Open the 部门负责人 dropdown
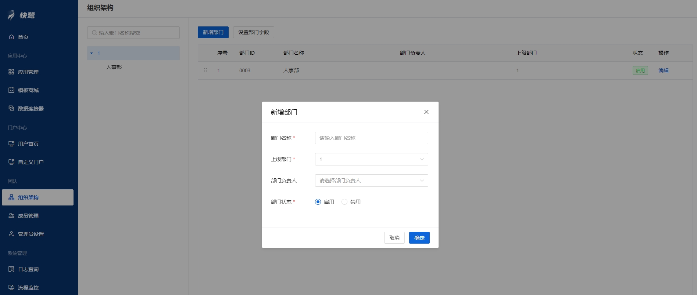The image size is (697, 295). pyautogui.click(x=372, y=181)
